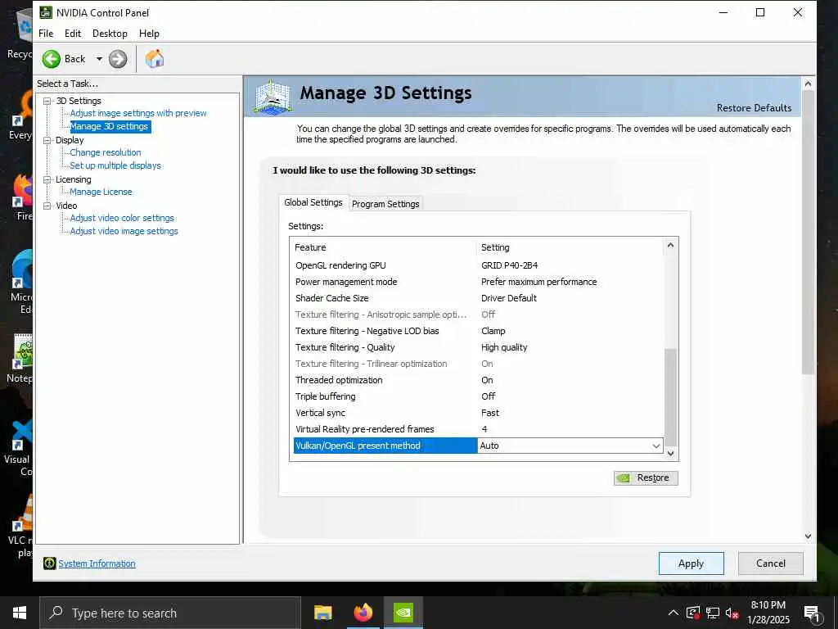Open the Help menu
The image size is (838, 629).
pyautogui.click(x=149, y=33)
